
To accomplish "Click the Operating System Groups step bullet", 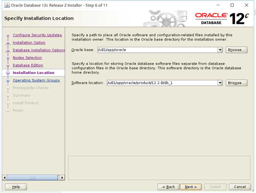I will click(8, 80).
